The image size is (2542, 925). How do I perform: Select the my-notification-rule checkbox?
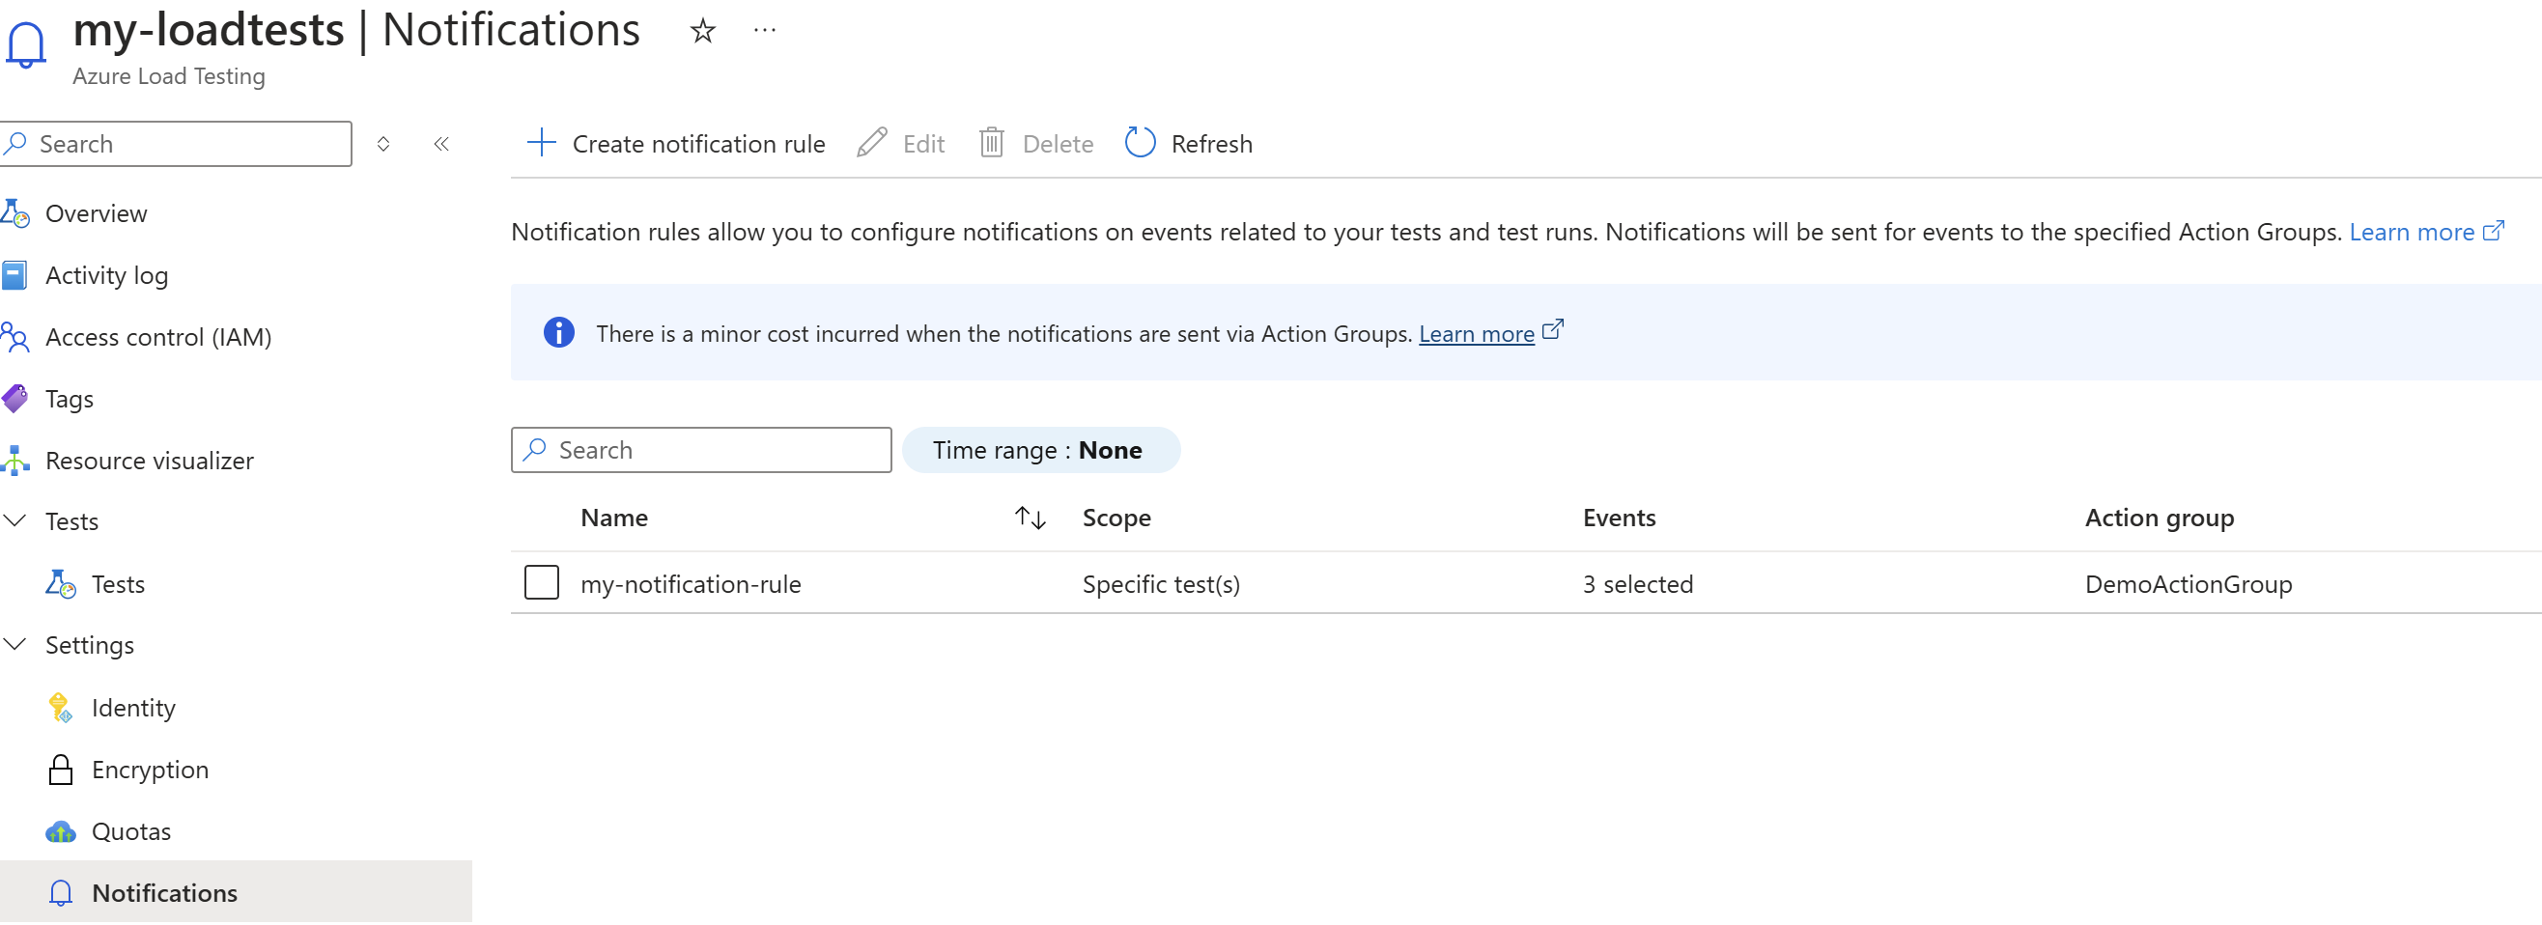pyautogui.click(x=541, y=583)
